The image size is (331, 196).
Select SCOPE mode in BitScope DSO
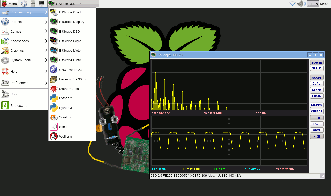point(317,78)
